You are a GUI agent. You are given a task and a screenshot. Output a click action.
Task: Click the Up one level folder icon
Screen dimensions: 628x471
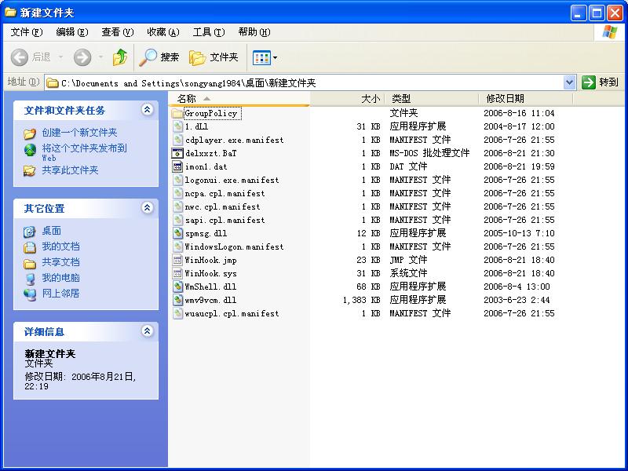[x=120, y=57]
